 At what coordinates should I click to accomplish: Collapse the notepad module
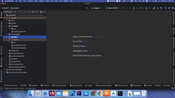click(x=7, y=26)
